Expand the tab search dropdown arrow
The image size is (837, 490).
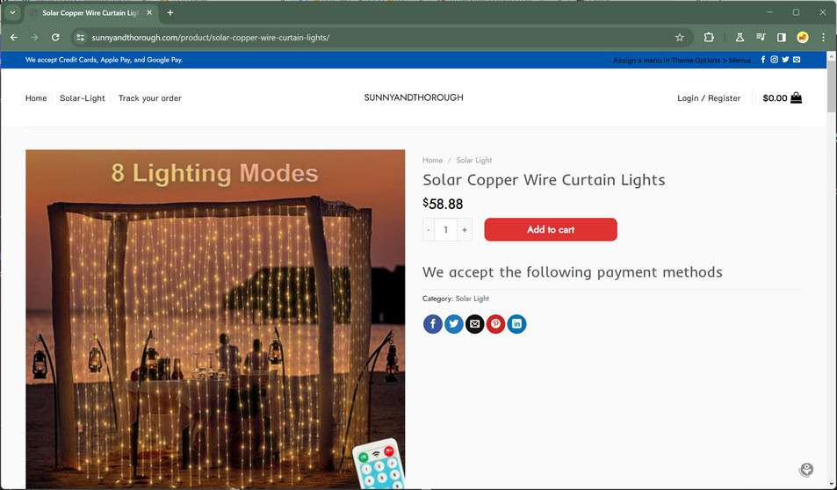tap(12, 12)
